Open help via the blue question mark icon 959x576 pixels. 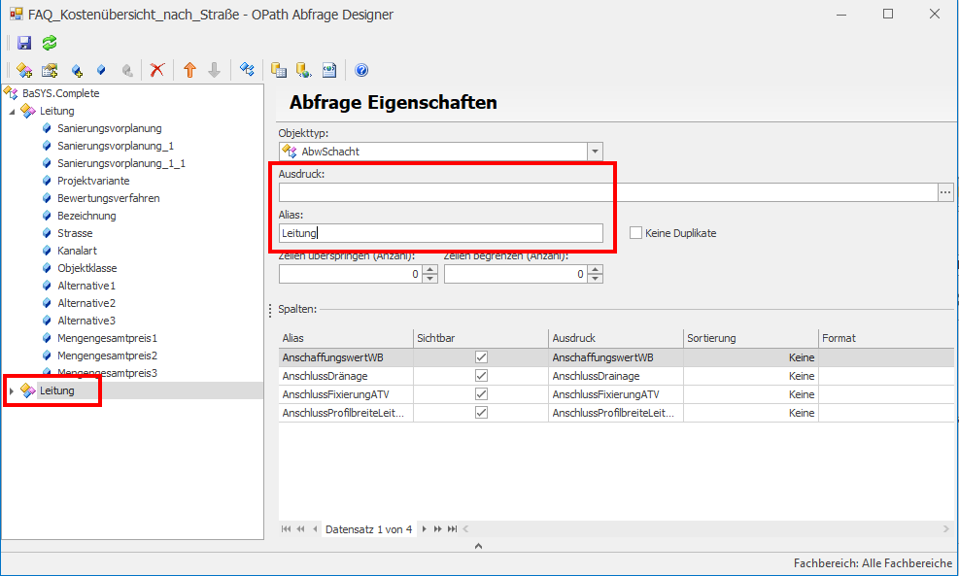point(361,70)
